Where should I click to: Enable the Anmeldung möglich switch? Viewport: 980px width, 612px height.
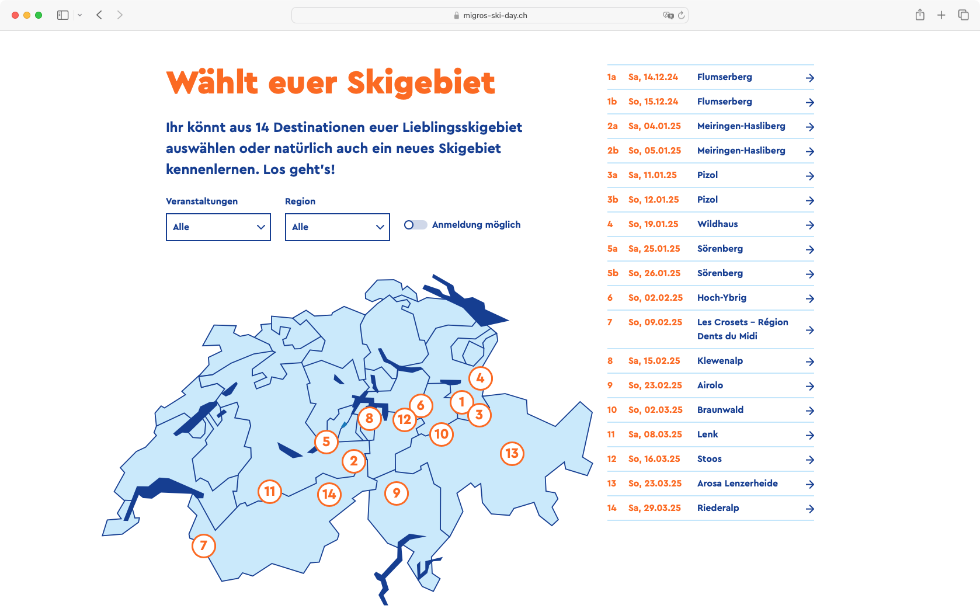pos(416,225)
